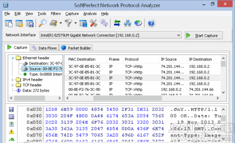Image resolution: width=235 pixels, height=143 pixels.
Task: Click the hex value 4854 at offset 0x030
Action: 97,109
